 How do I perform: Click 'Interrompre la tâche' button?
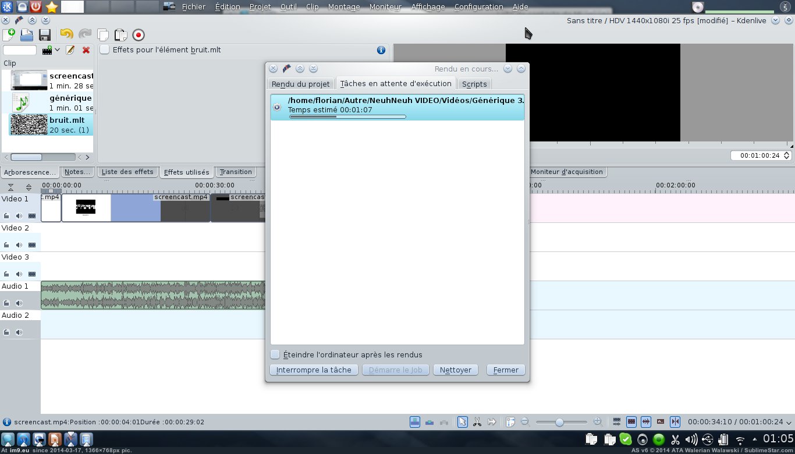pyautogui.click(x=314, y=370)
